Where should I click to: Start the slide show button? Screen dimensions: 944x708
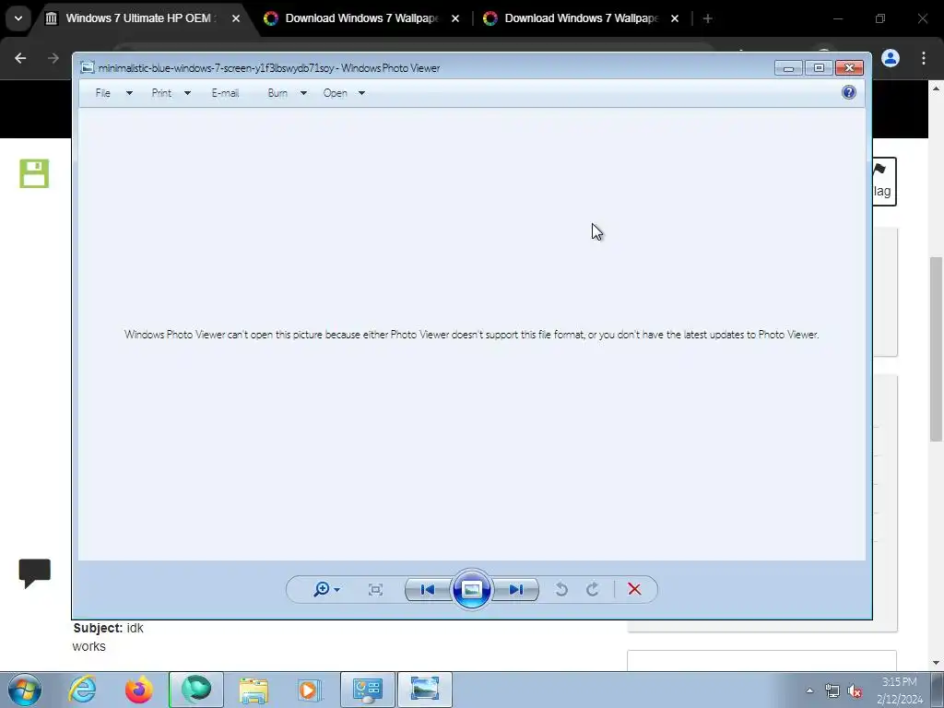pos(471,589)
